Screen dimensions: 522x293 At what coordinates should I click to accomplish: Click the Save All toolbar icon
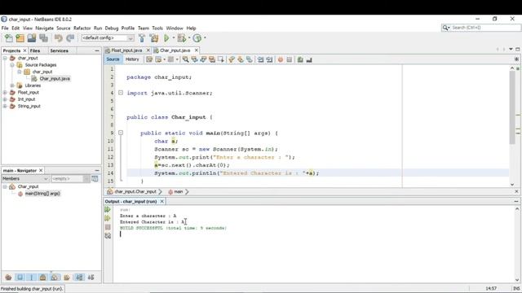pos(43,38)
